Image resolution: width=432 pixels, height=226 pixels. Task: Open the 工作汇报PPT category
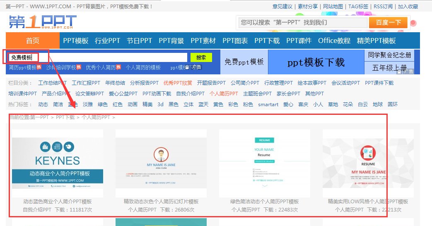[86, 83]
